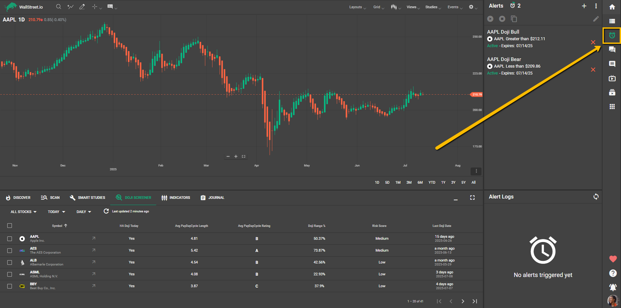Check the AES row checkbox
621x308 pixels.
(10, 250)
